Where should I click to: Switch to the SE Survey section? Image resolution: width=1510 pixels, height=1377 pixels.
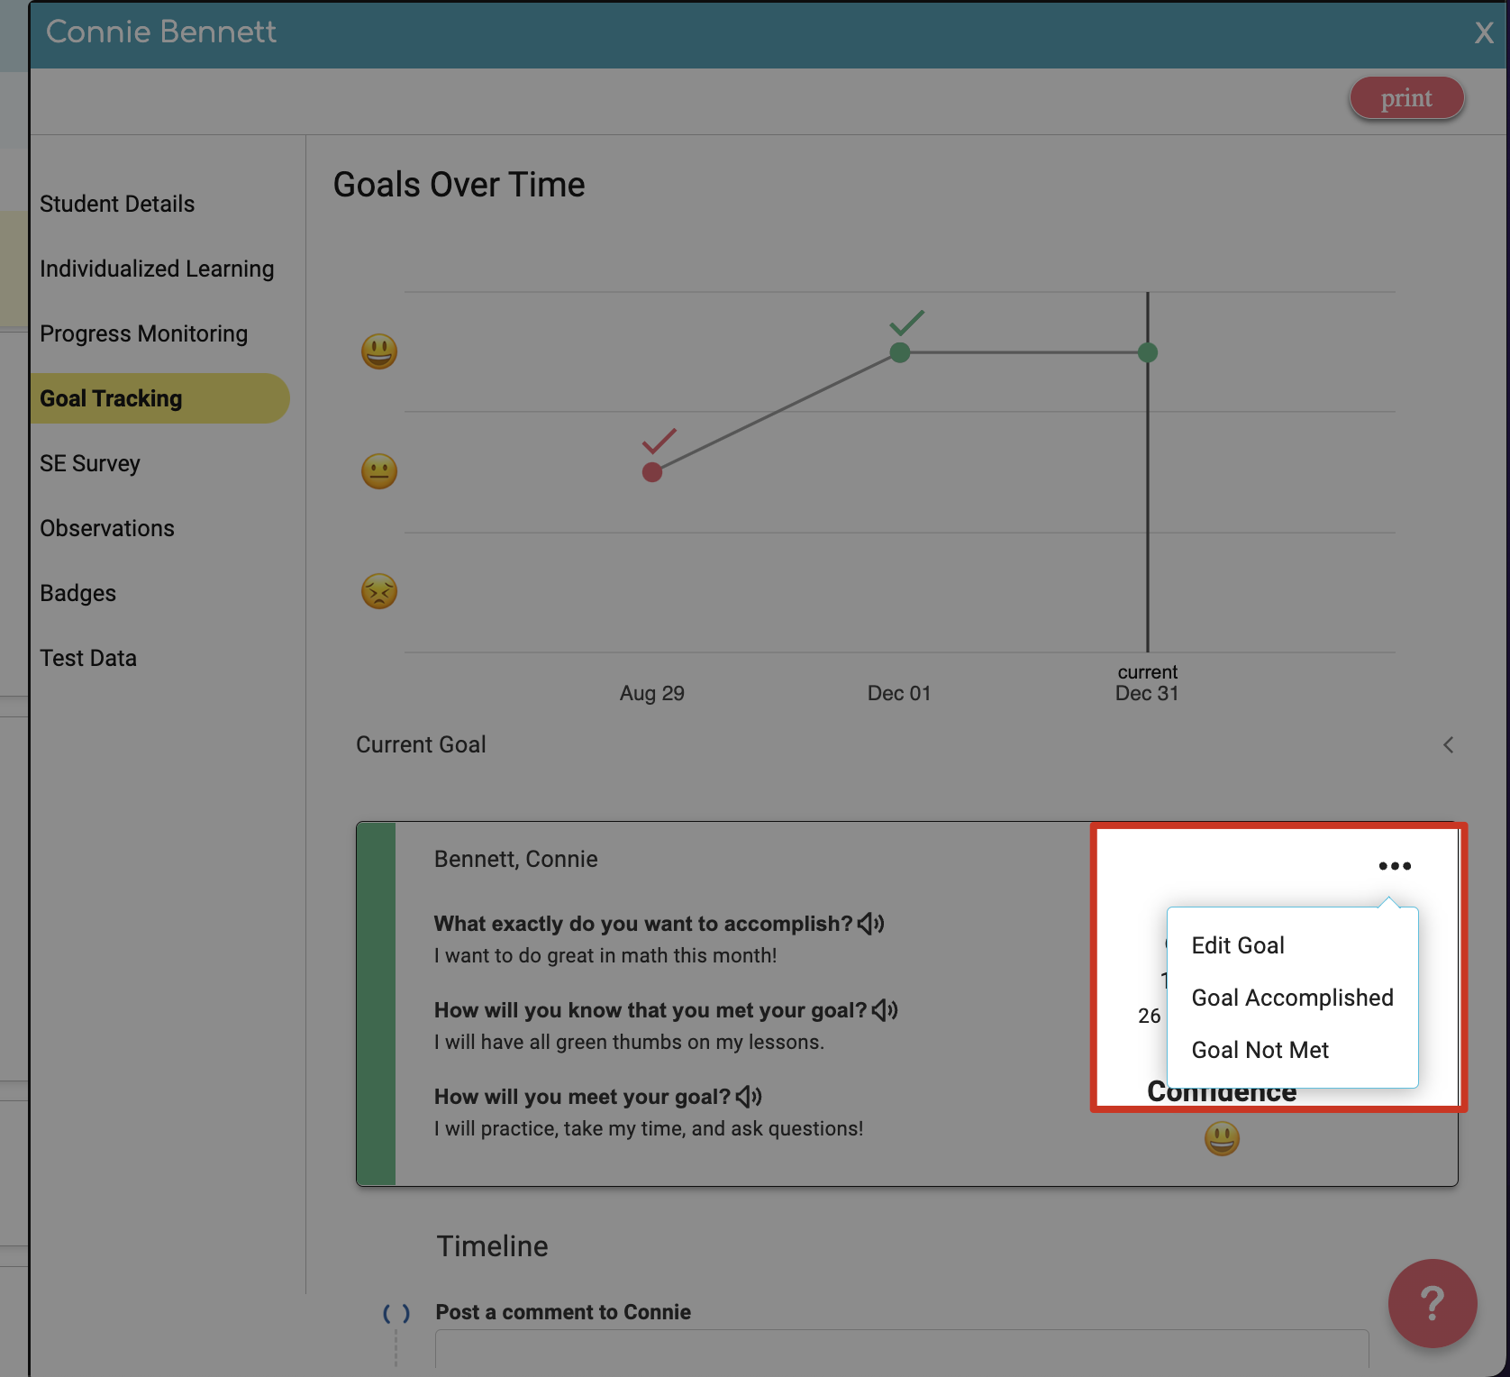coord(90,462)
